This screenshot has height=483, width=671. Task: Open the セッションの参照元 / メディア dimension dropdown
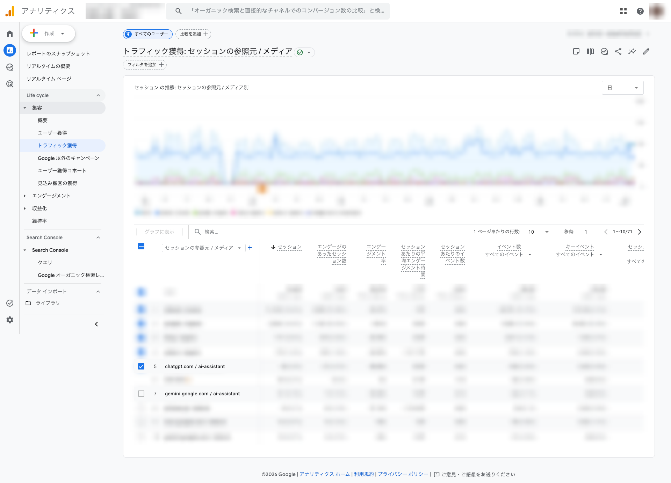pos(203,248)
